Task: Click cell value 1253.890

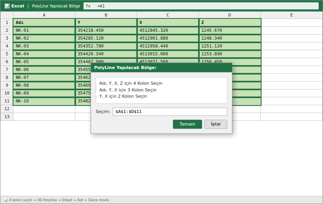Action: click(230, 54)
